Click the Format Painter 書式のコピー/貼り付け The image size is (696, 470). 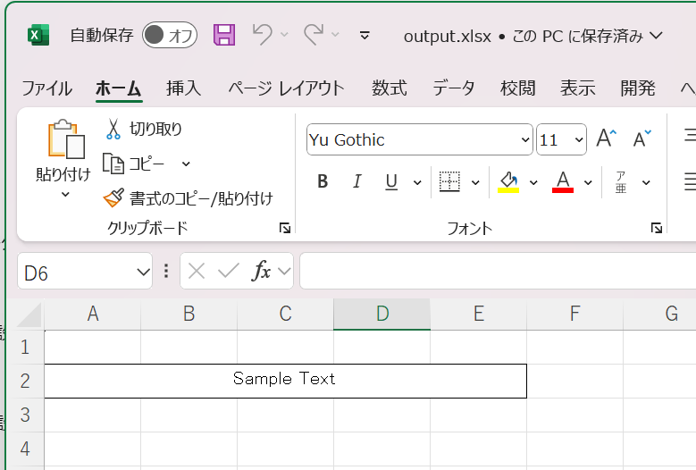[189, 198]
